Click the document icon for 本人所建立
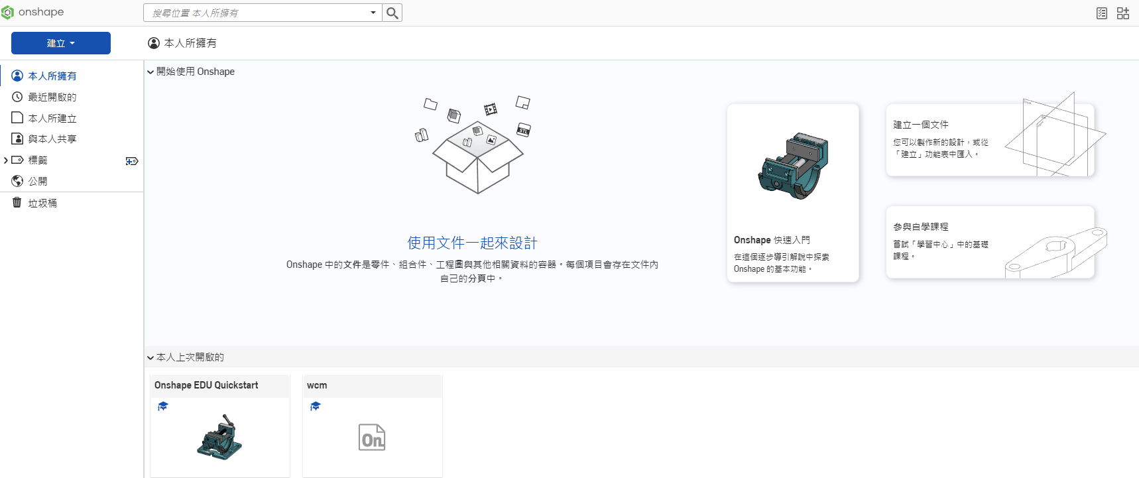Viewport: 1139px width, 478px height. tap(17, 117)
